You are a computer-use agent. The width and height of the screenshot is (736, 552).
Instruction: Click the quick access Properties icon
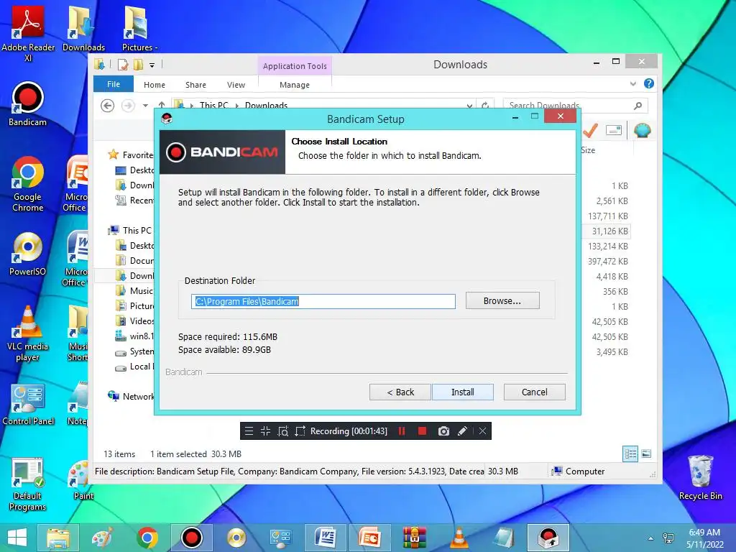pyautogui.click(x=122, y=64)
